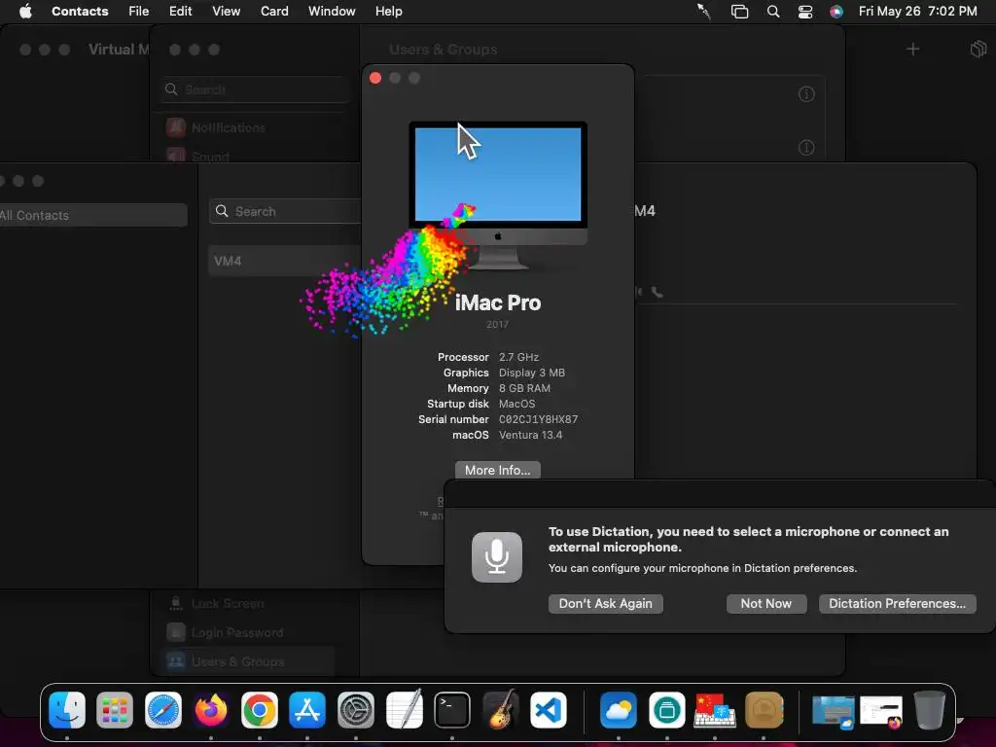Open Spotlight search in menu bar
This screenshot has height=747, width=996.
(772, 11)
